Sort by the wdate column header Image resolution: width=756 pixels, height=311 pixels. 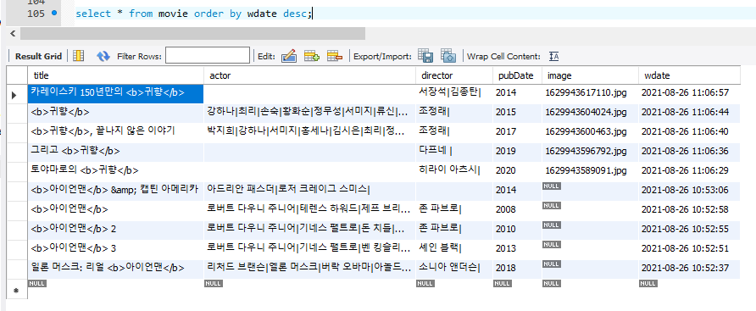689,75
